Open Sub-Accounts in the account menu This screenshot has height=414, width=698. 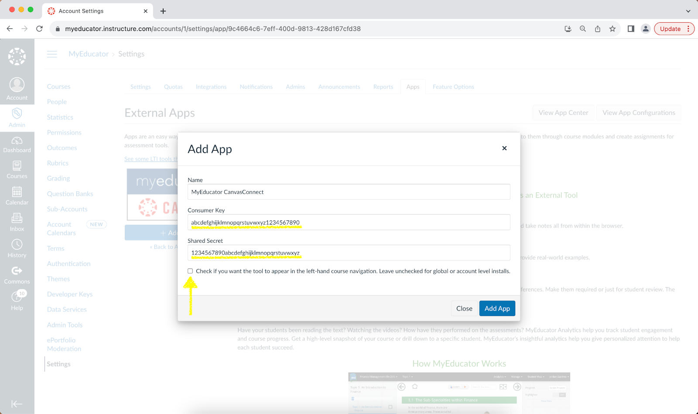pos(67,209)
